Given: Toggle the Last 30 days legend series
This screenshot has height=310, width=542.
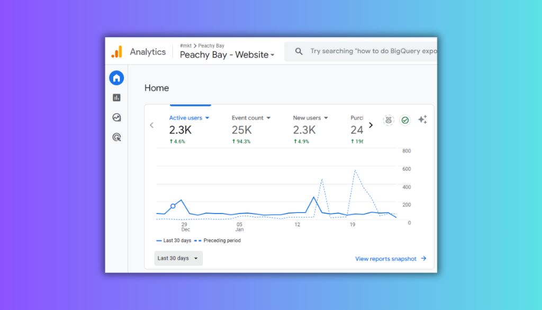Looking at the screenshot, I should [174, 241].
